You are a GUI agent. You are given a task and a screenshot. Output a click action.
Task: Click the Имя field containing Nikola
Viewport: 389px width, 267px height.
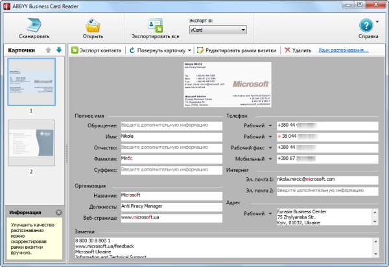pos(171,137)
